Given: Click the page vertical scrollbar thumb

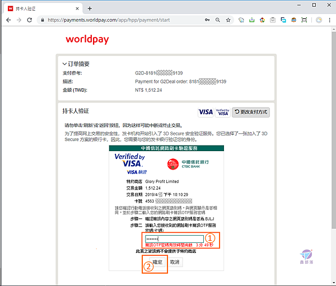Looking at the screenshot, I should click(334, 130).
